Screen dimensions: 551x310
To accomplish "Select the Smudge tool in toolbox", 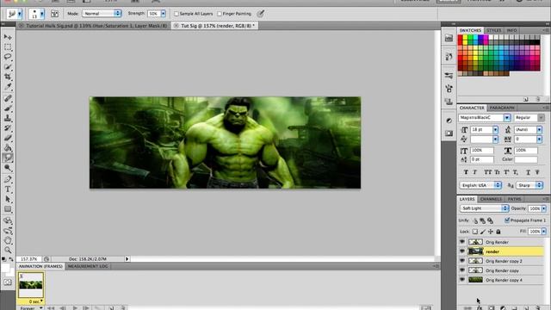I will 8,158.
